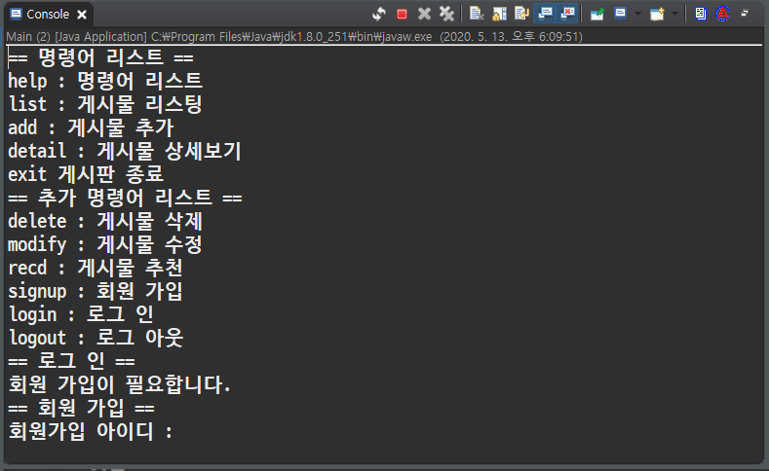Toggle Word Wrap in console toolbar

pos(521,14)
